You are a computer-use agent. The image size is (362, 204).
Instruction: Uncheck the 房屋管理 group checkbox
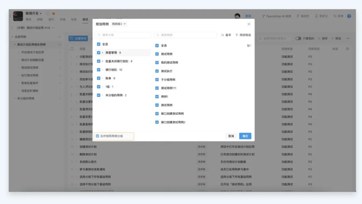pos(99,53)
